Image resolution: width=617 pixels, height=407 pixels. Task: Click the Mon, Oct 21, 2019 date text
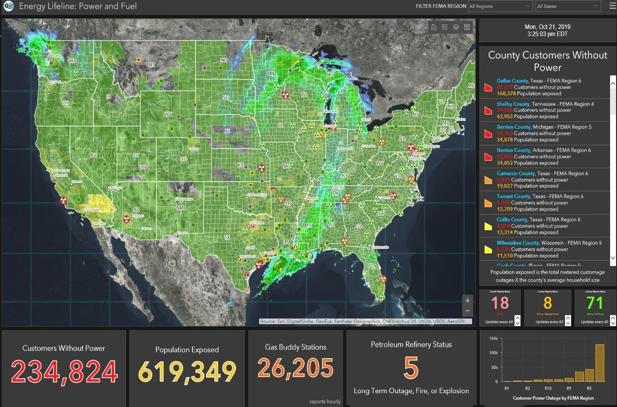point(548,27)
